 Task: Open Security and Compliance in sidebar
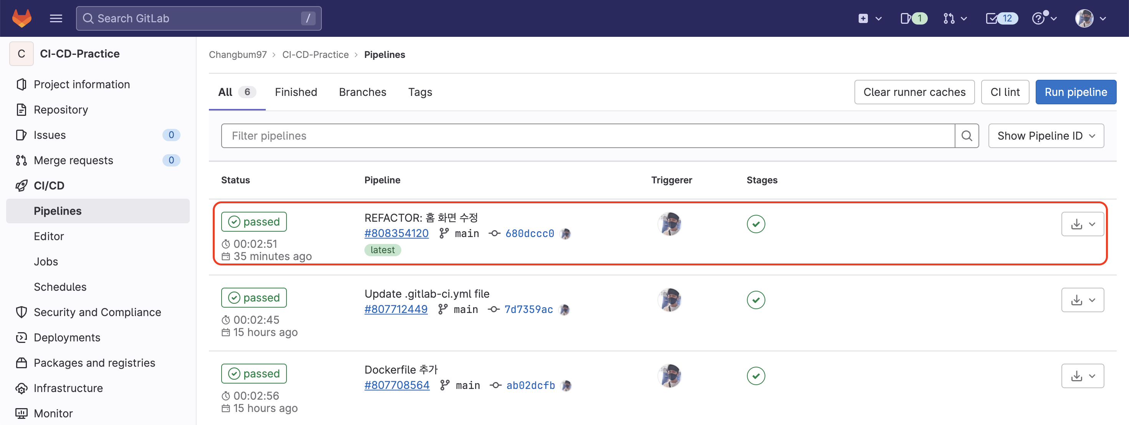97,312
